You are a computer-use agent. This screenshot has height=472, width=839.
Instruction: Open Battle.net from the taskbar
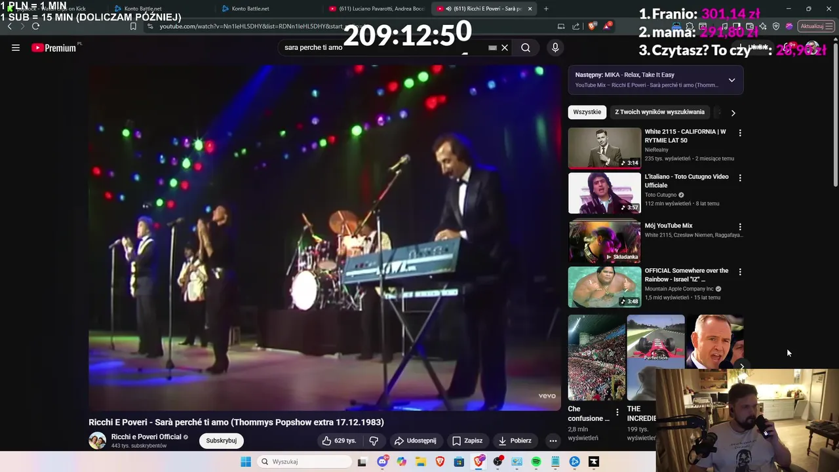pyautogui.click(x=575, y=462)
